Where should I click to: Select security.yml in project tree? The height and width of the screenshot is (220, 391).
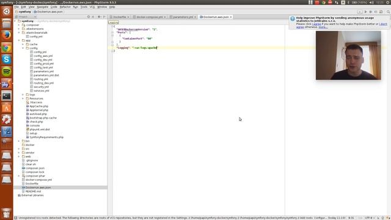click(x=41, y=87)
